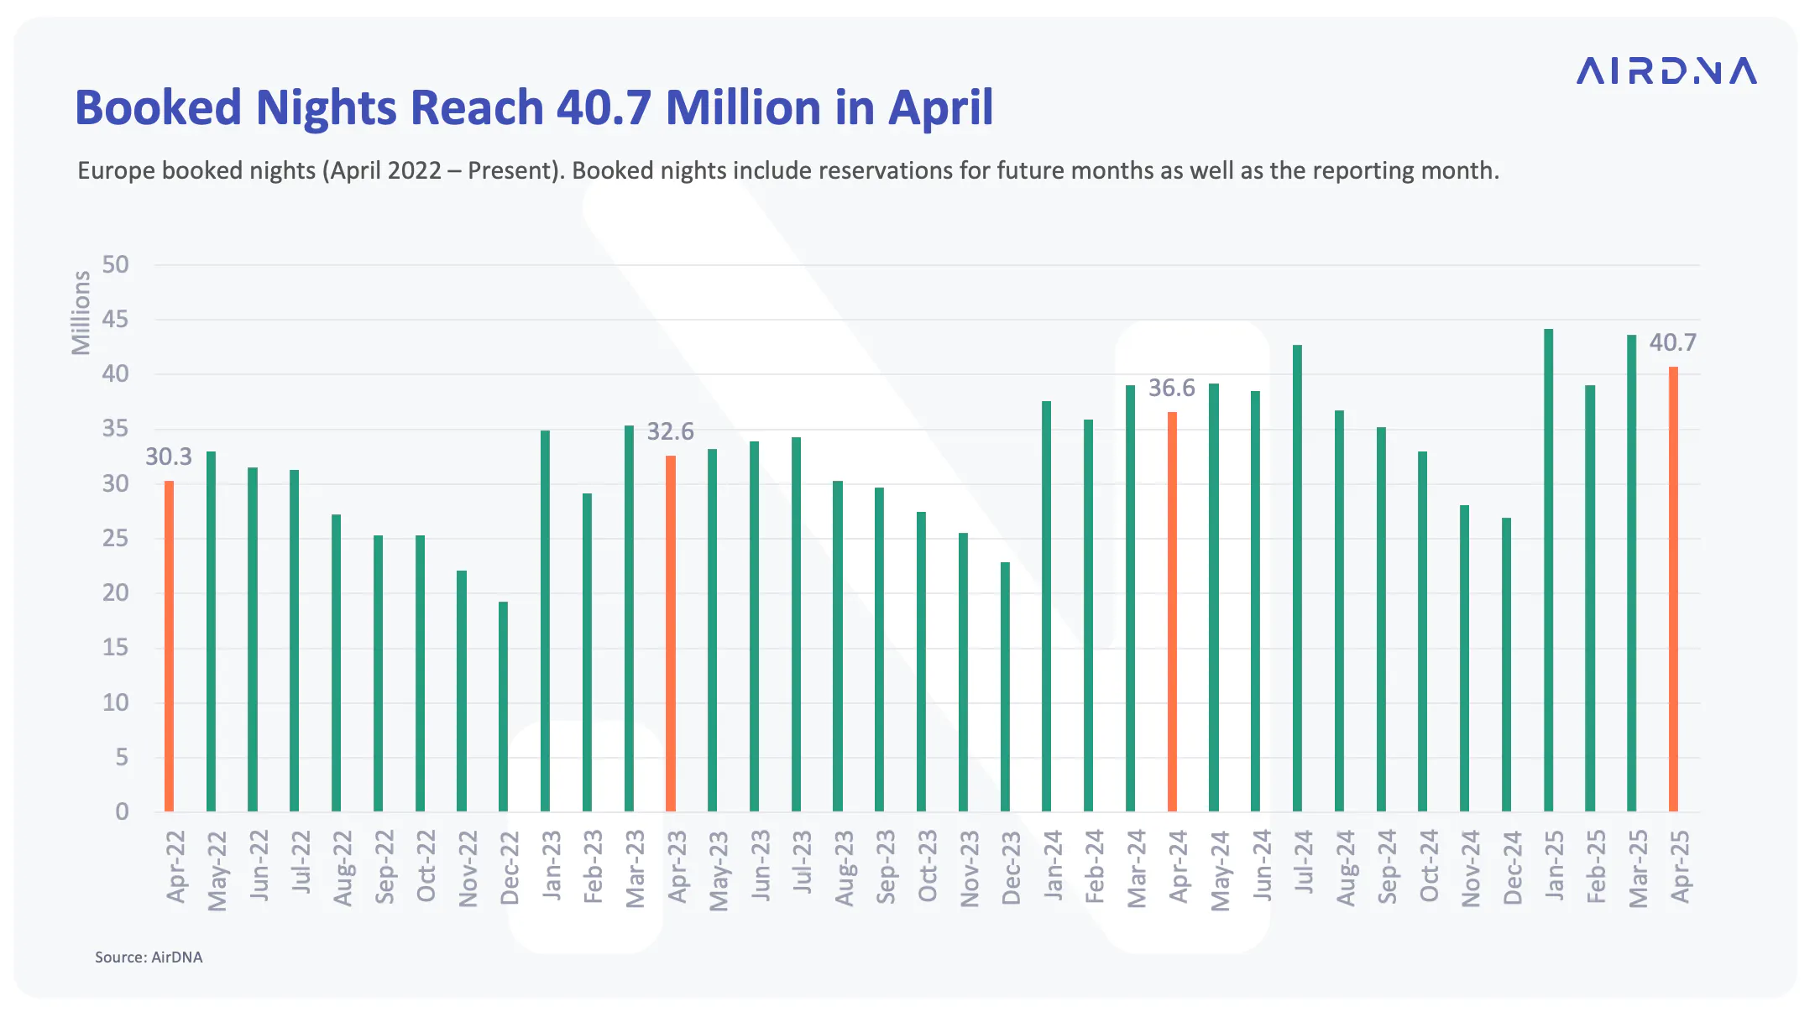
Task: Click the orange Apr-25 bar
Action: (x=1673, y=589)
